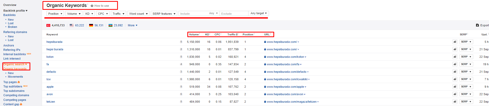Click lock icon beside hepsiburada.com/koton URL
489x106 pixels.
tap(265, 57)
